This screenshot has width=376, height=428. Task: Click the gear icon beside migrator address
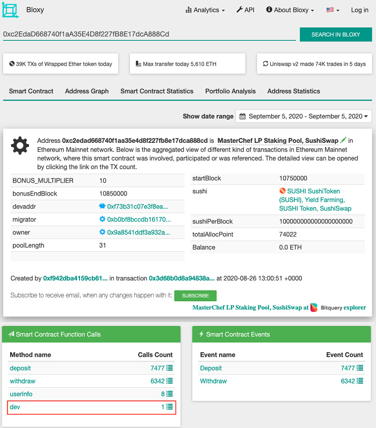point(102,219)
